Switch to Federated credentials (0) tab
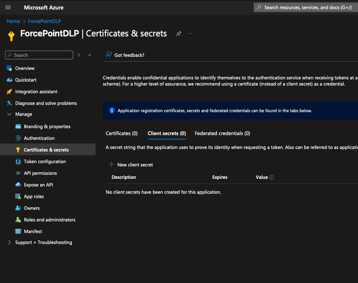Viewport: 358px width, 283px height. pyautogui.click(x=222, y=133)
